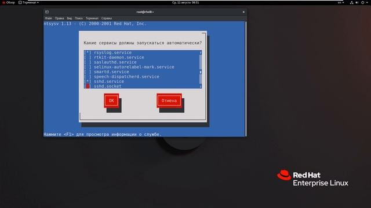
Task: Click the root@rhel8 window title
Action: point(145,12)
